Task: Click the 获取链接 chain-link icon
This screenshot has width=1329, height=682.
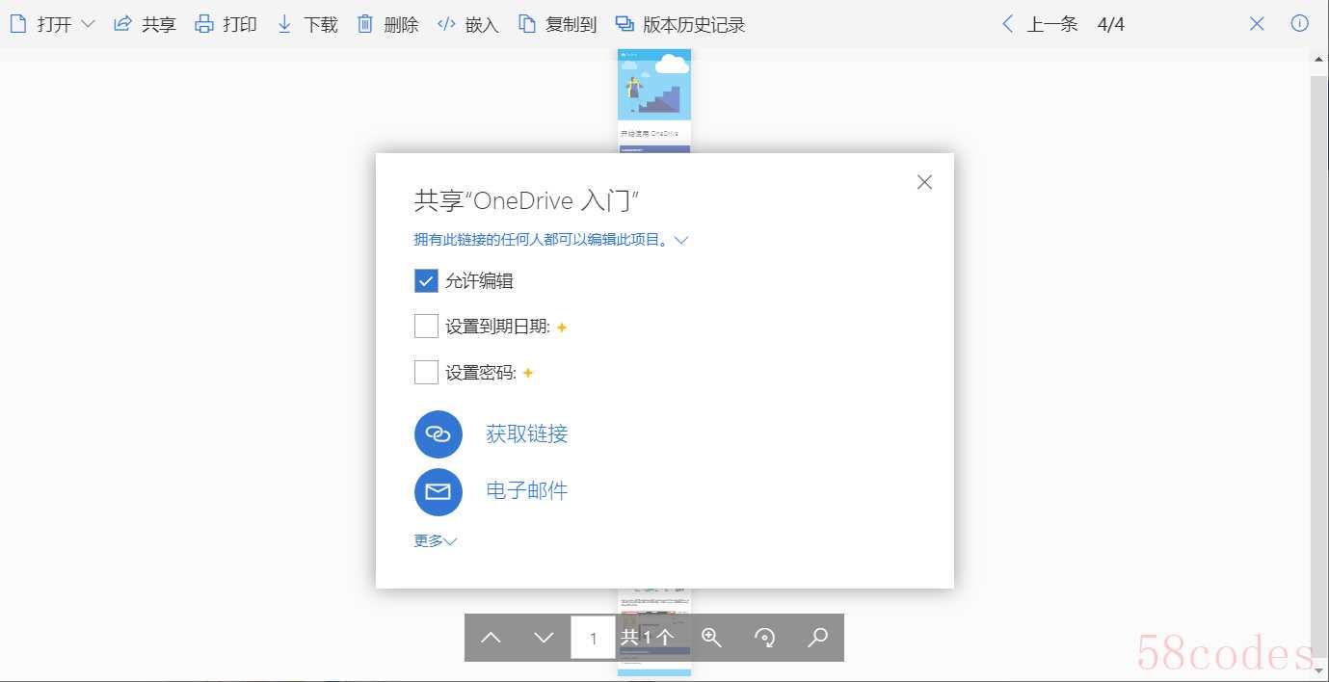Action: tap(439, 434)
